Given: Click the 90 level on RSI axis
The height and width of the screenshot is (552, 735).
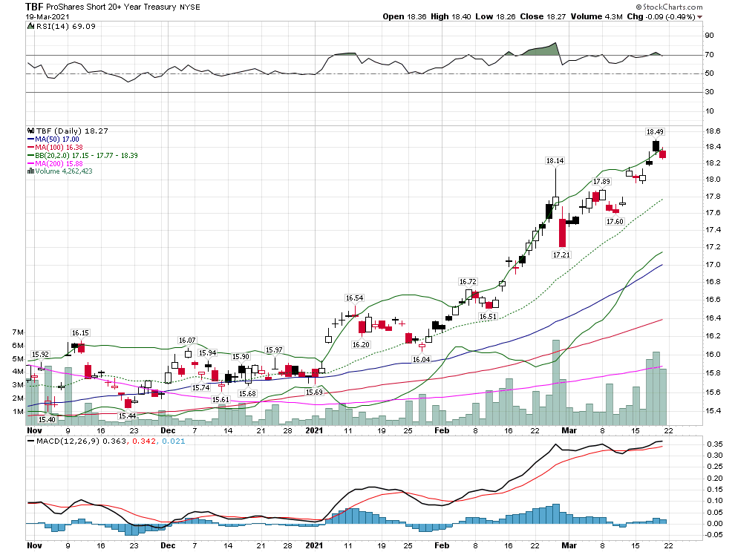Looking at the screenshot, I should (709, 36).
